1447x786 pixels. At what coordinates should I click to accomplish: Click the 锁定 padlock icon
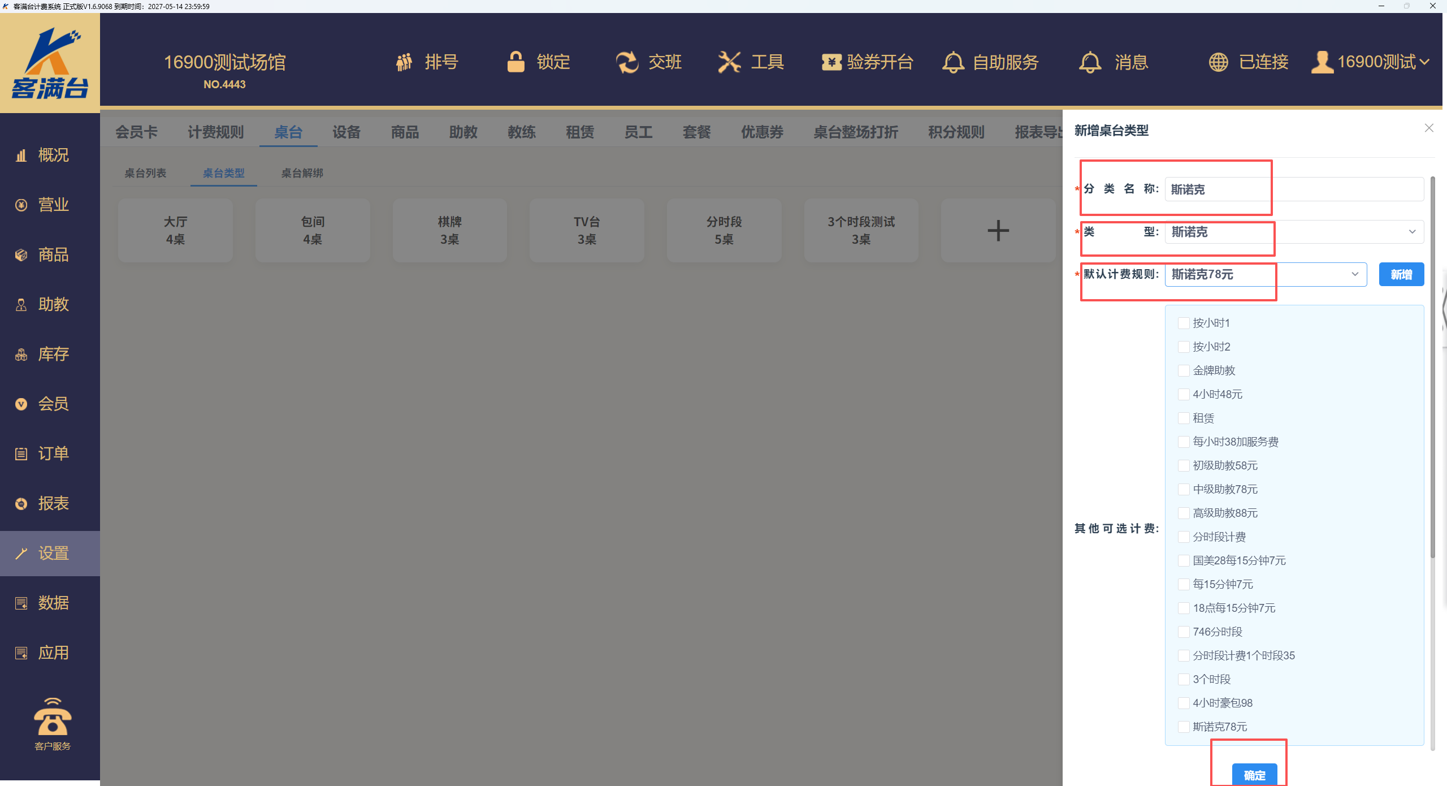(x=515, y=62)
